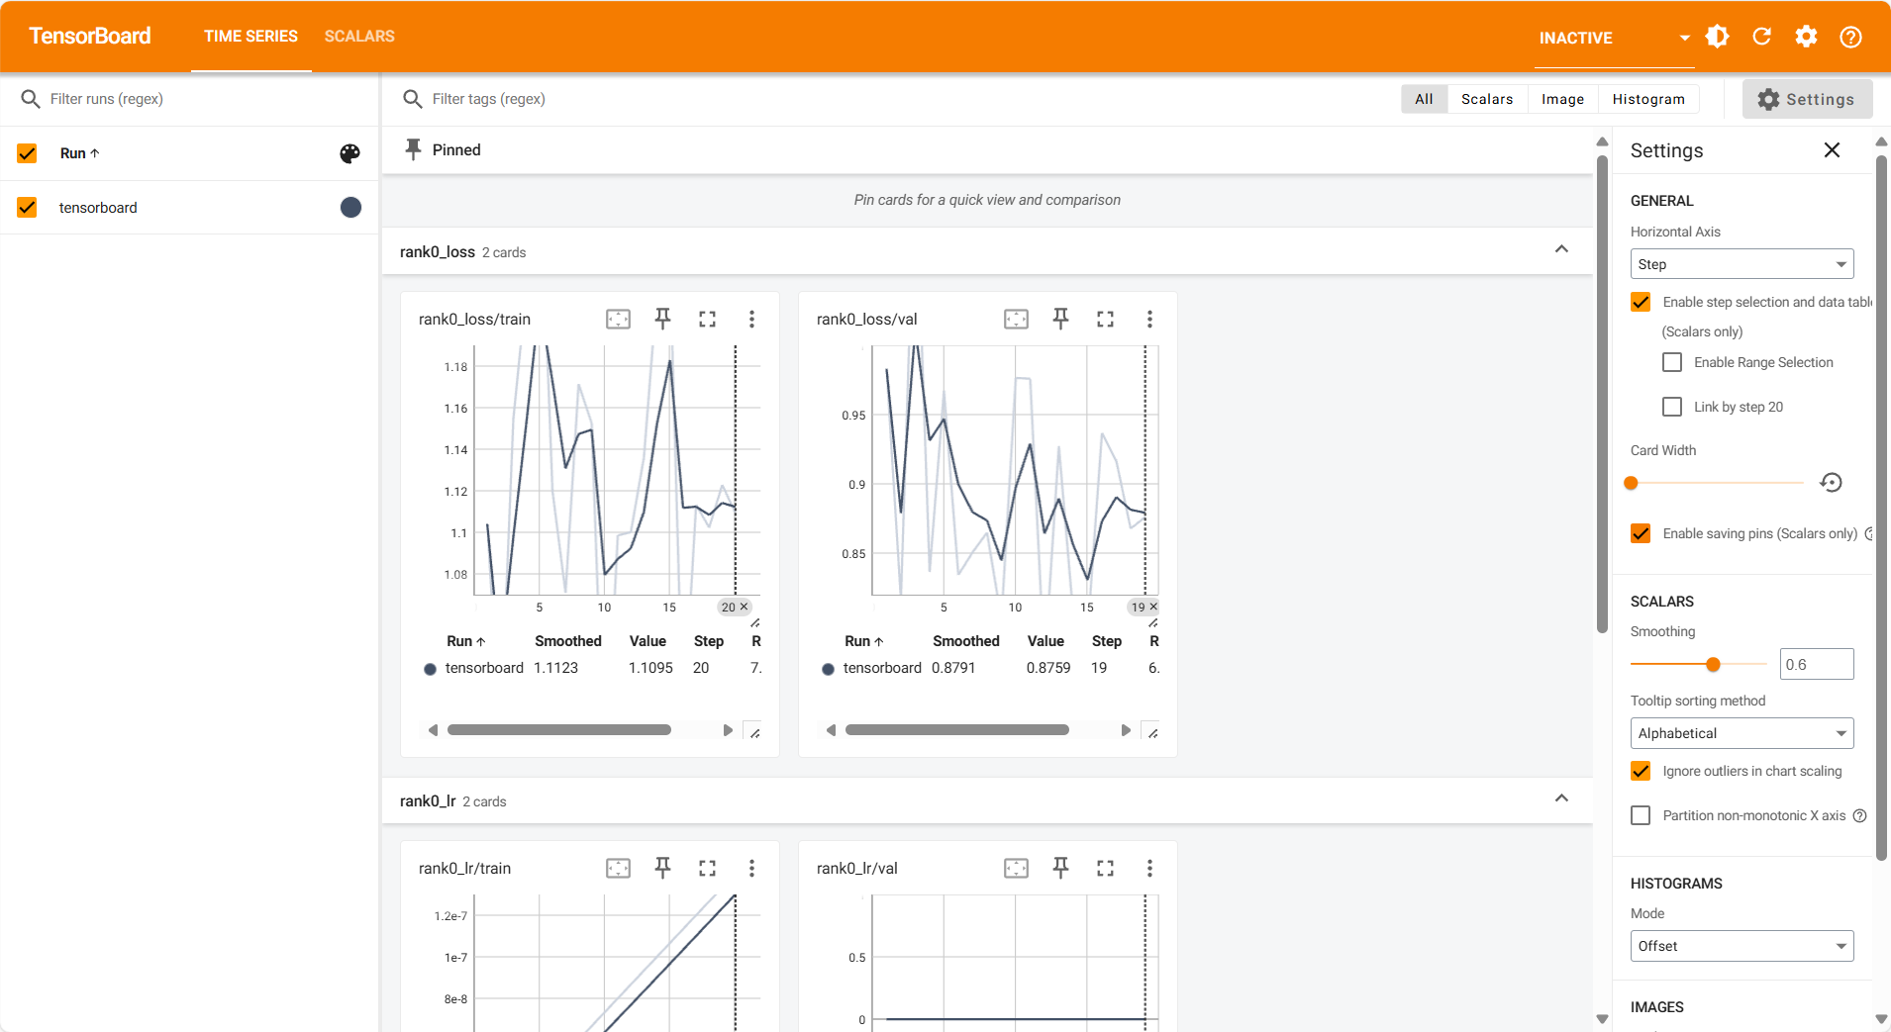Open rank0_loss/train card in full size
The width and height of the screenshot is (1891, 1032).
707,319
